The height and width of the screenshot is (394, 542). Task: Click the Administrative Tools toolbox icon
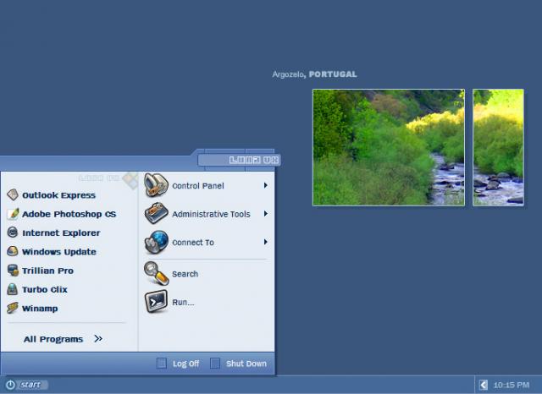pos(156,214)
